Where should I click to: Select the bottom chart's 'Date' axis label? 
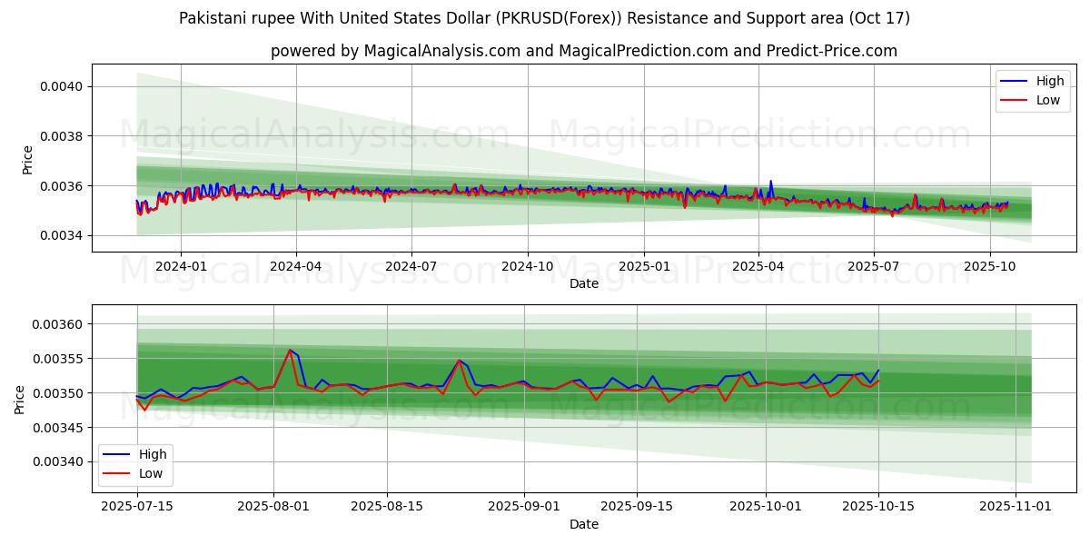click(x=583, y=524)
